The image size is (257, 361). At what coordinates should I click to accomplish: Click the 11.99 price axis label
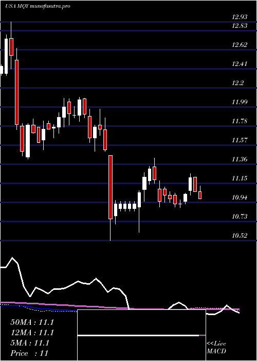[240, 102]
